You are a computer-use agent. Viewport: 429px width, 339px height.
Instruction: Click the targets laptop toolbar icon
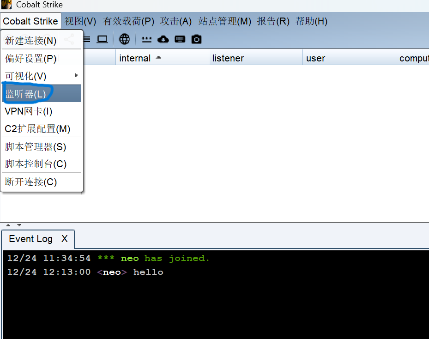pos(103,39)
